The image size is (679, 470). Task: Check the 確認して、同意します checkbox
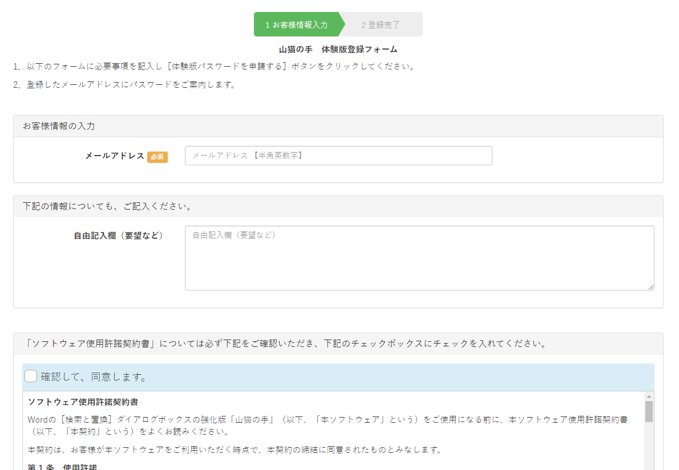point(31,377)
